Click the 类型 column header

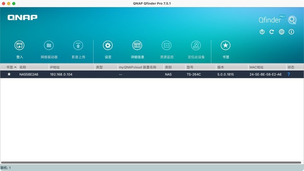coord(106,67)
